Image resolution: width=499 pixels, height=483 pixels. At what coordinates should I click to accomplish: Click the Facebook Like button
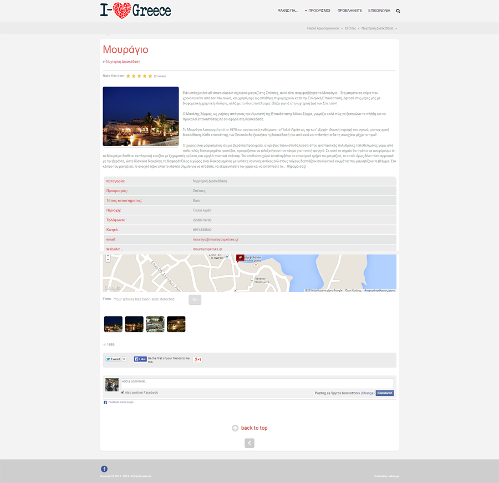tap(140, 359)
